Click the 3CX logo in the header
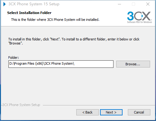Viewport: 156px width, 121px height. (139, 17)
